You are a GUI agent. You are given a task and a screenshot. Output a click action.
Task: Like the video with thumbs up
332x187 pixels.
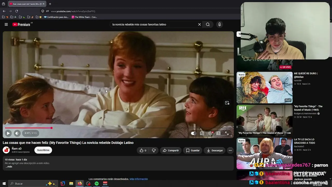[x=143, y=150]
